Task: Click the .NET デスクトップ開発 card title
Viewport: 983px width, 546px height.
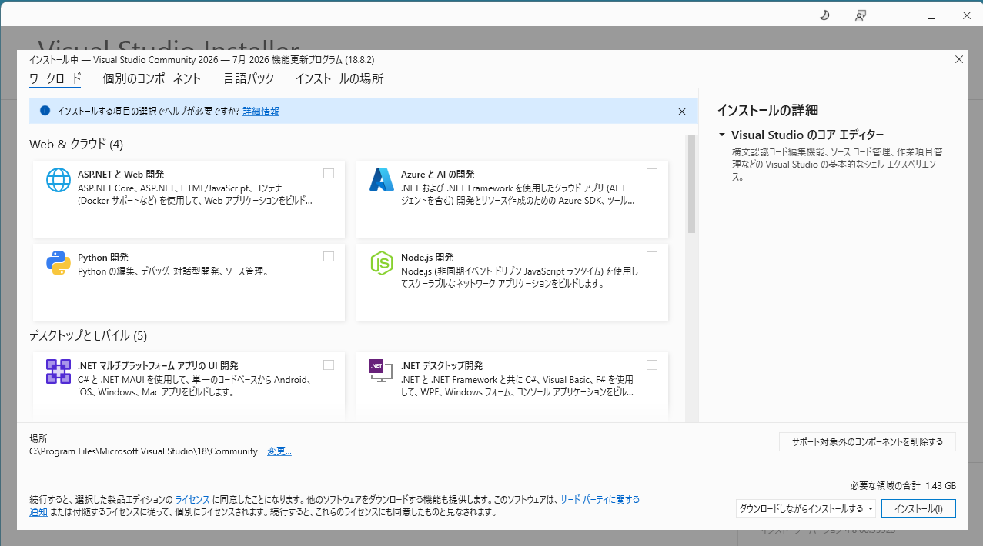Action: pos(442,366)
